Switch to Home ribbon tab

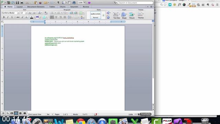[8, 7]
